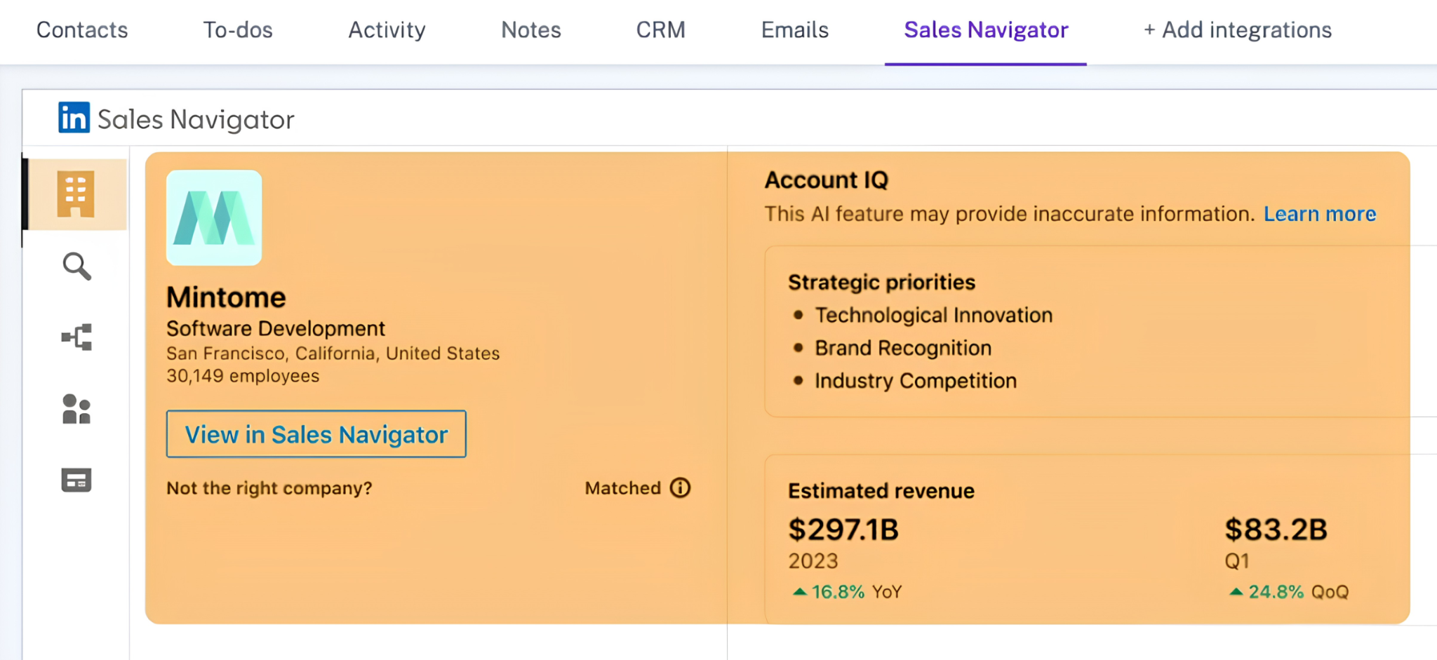The image size is (1437, 660).
Task: Open the Learn more link
Action: point(1320,214)
